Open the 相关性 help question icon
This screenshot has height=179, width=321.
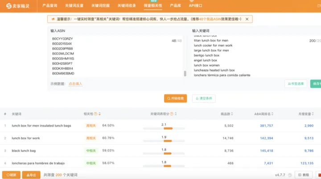click(x=95, y=114)
